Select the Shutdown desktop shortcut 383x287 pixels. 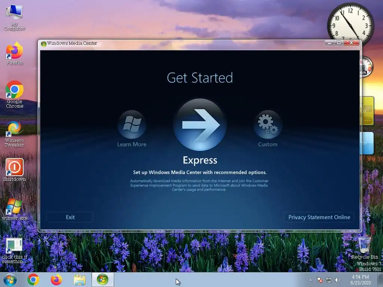(15, 170)
